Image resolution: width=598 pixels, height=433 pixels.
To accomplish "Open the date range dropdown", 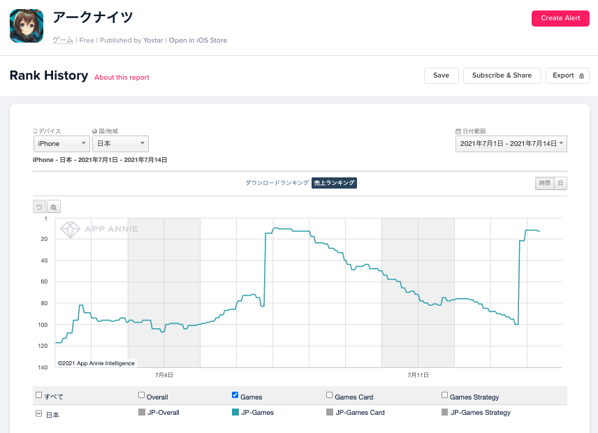I will (x=511, y=144).
